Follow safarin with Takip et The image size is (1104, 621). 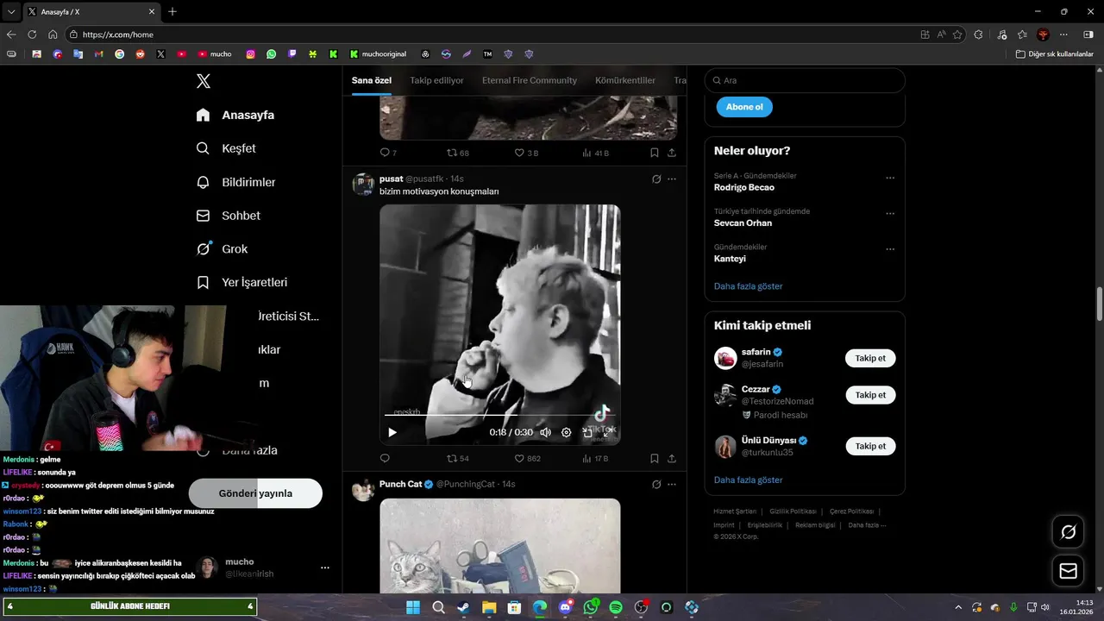coord(870,358)
